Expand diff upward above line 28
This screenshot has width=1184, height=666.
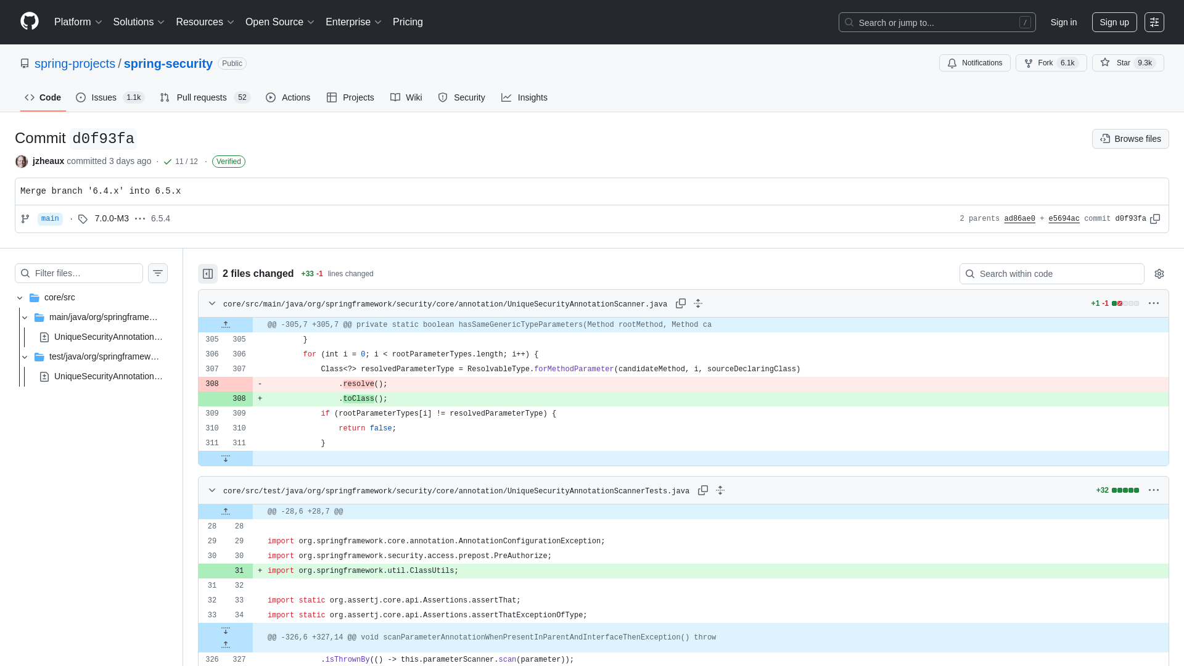coord(226,511)
